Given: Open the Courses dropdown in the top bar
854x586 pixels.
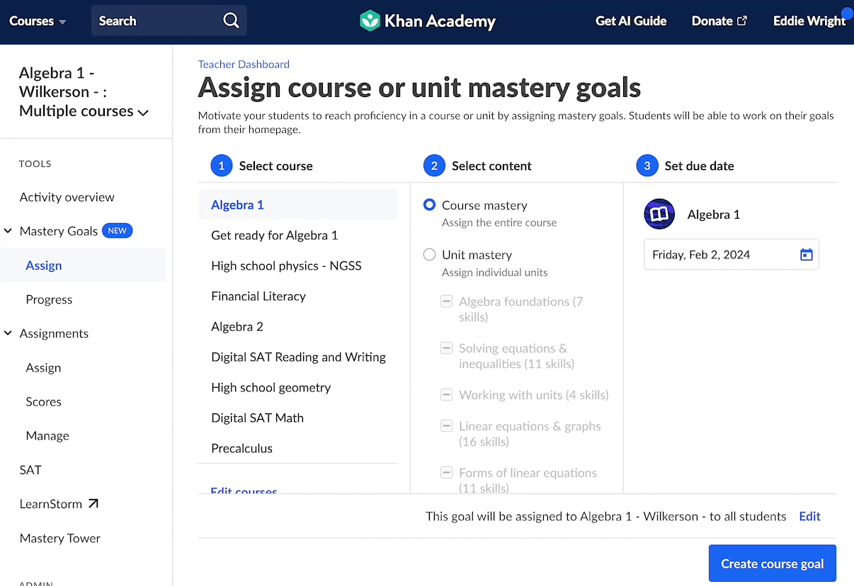Looking at the screenshot, I should tap(37, 21).
